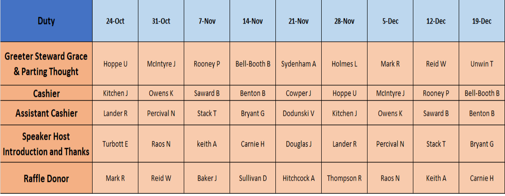
Task: Select the 19-Dec date header cell
Action: click(482, 21)
